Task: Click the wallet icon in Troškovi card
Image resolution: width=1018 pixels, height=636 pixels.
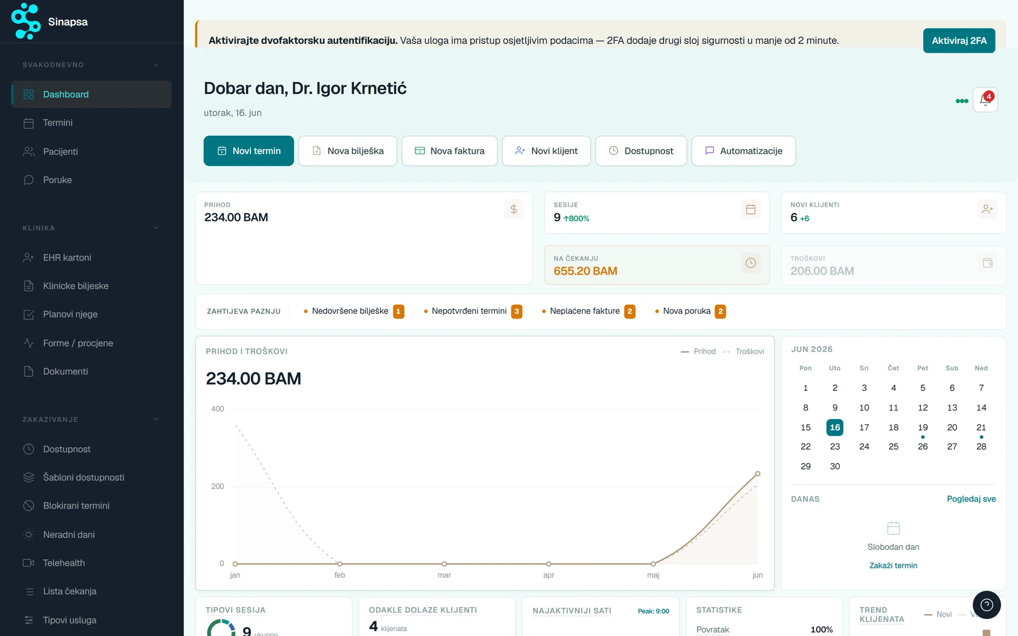Action: click(987, 263)
